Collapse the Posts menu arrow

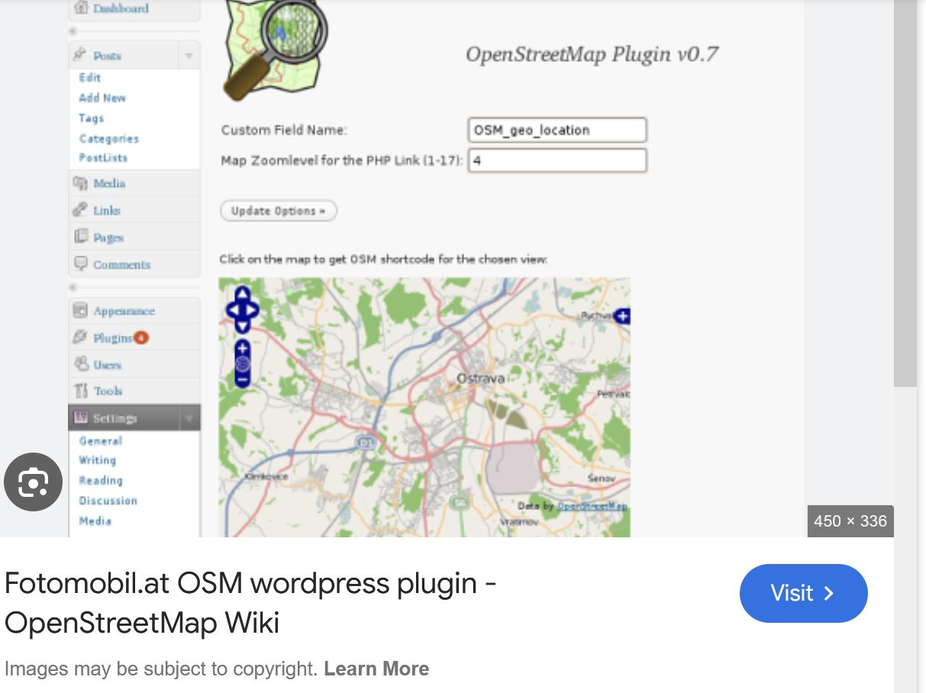coord(189,56)
